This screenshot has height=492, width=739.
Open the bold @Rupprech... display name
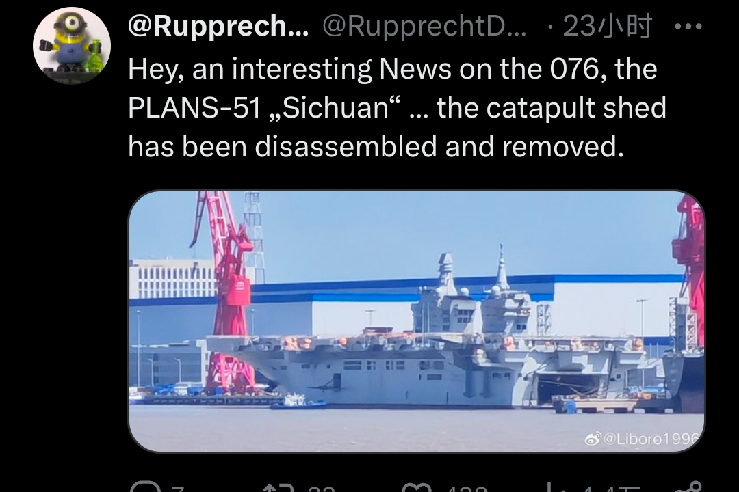(x=218, y=27)
